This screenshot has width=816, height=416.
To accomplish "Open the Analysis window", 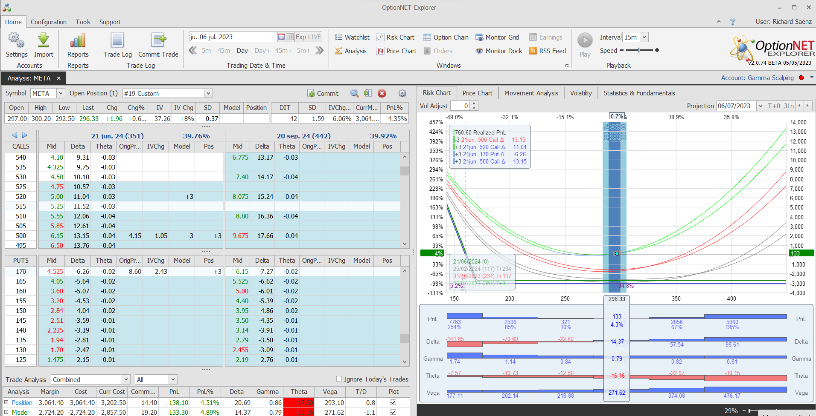I will click(x=351, y=51).
